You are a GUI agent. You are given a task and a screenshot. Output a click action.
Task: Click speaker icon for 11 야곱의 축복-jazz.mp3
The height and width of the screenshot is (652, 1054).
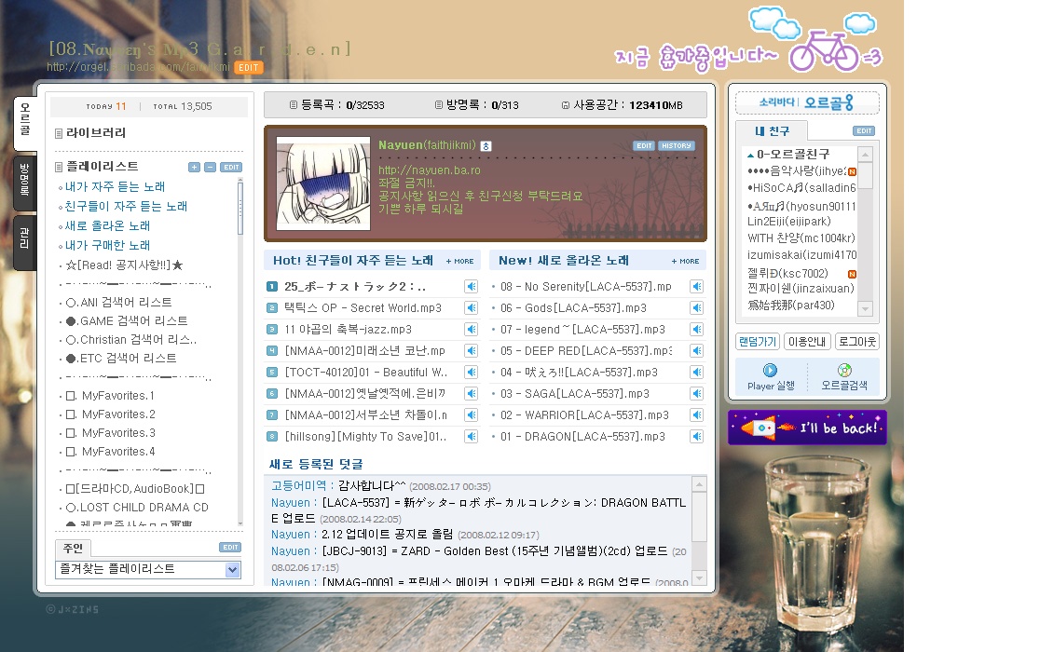472,330
